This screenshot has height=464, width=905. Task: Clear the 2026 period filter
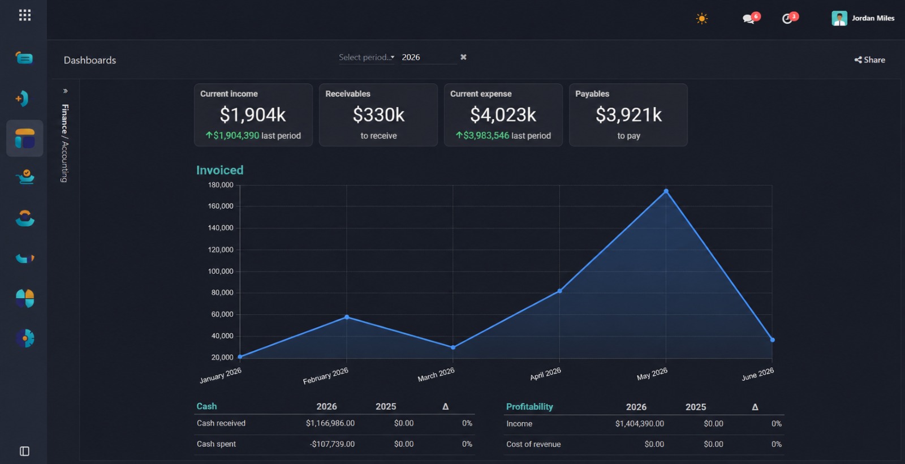point(463,57)
